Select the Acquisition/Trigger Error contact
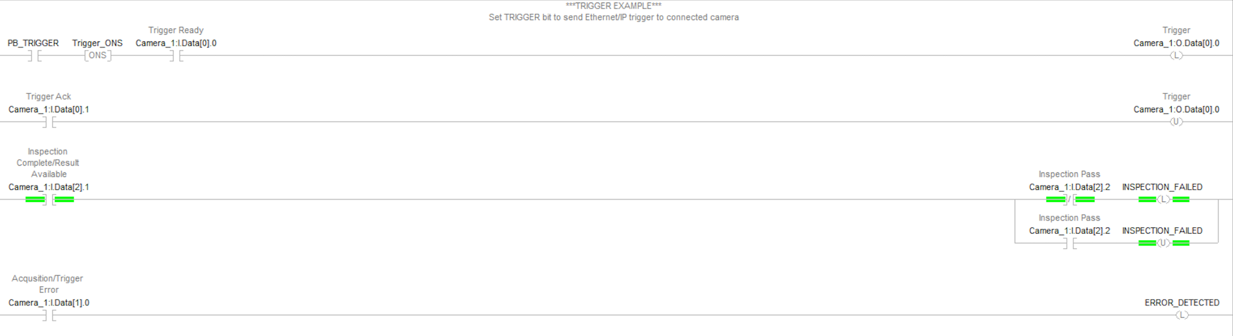 [x=49, y=316]
